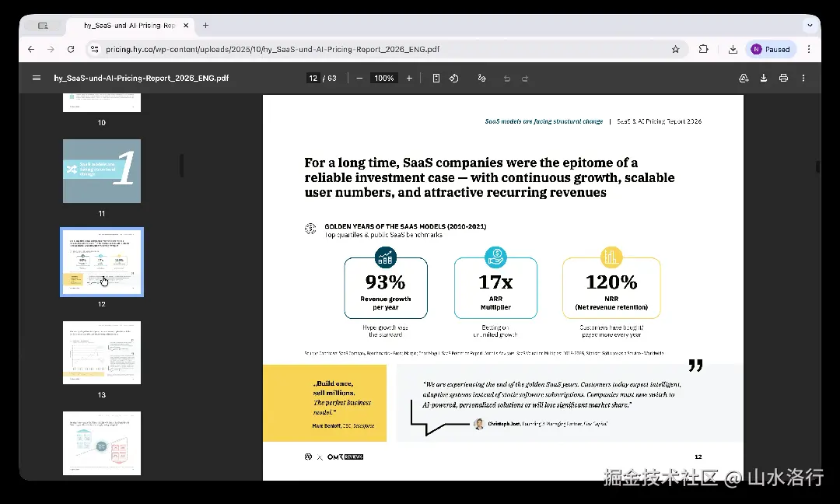This screenshot has width=840, height=504.
Task: Undo the last annotation
Action: point(507,79)
